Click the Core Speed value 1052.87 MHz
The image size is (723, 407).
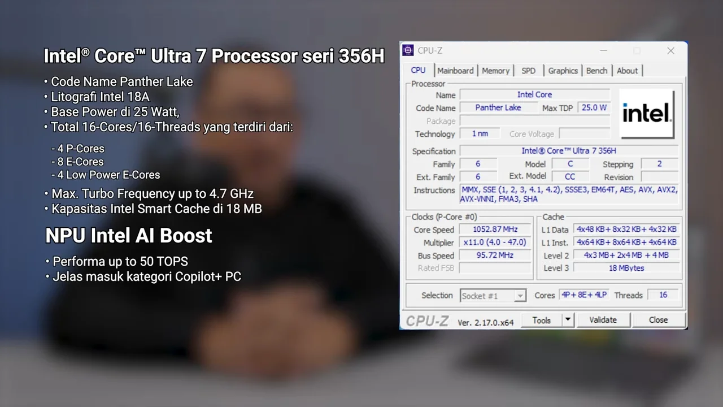click(495, 230)
